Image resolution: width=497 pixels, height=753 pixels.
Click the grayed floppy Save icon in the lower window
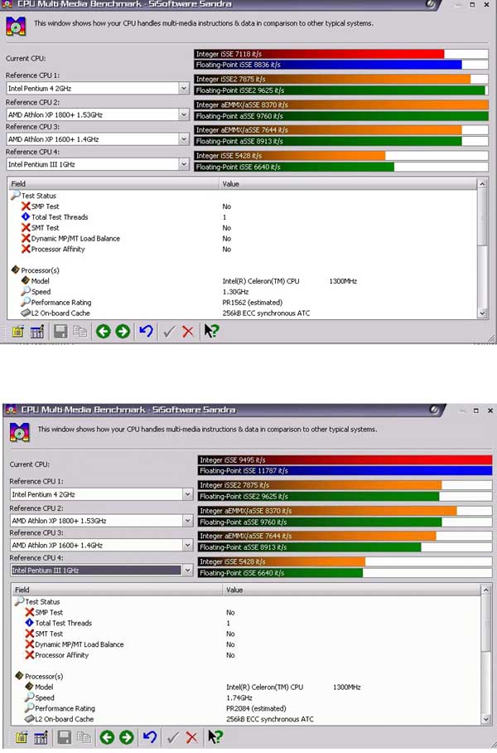click(x=65, y=737)
